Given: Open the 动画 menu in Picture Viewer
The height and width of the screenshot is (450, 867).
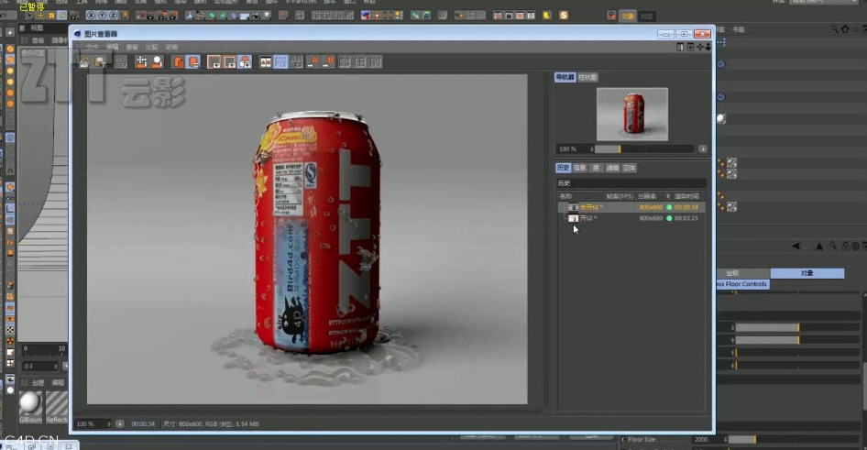Looking at the screenshot, I should coord(171,47).
